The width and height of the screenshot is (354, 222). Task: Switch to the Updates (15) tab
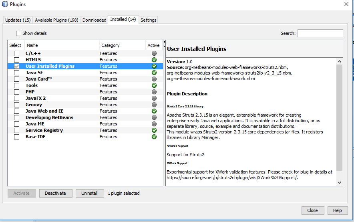tap(18, 20)
